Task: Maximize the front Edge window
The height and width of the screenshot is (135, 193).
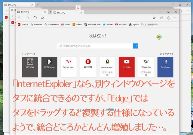Action: click(x=169, y=12)
